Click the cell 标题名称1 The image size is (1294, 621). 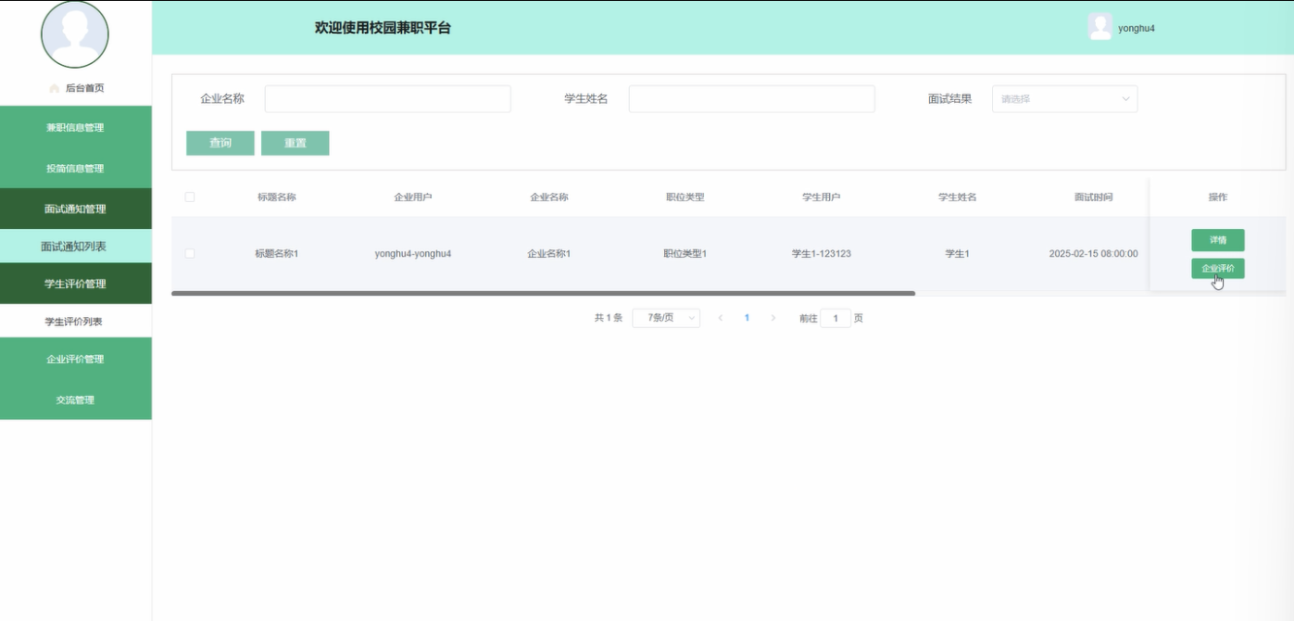tap(277, 254)
